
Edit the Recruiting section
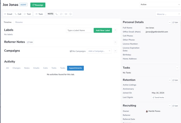point(175,106)
